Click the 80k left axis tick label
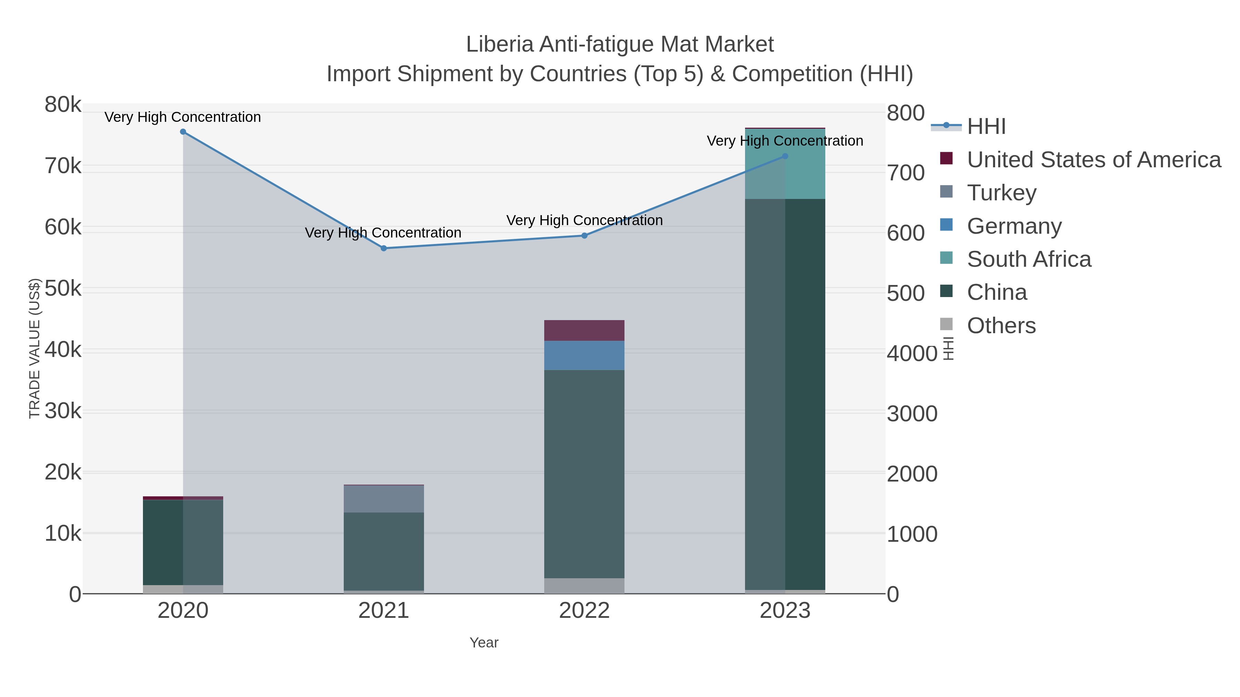Viewport: 1240px width, 697px height. (x=63, y=105)
